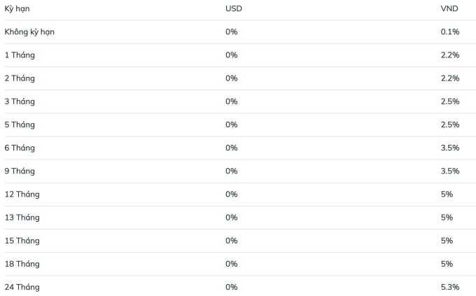
Task: Click the USD column header
Action: [234, 9]
